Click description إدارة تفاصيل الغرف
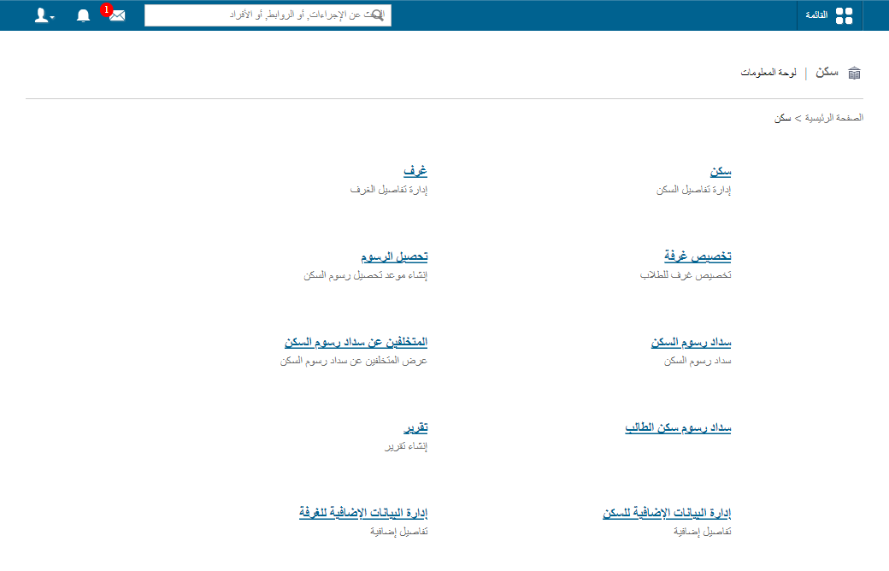The width and height of the screenshot is (889, 571). (x=389, y=190)
